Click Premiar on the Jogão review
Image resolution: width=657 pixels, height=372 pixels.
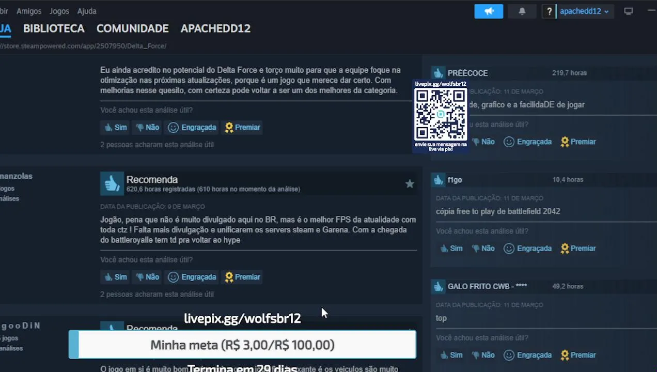(242, 277)
